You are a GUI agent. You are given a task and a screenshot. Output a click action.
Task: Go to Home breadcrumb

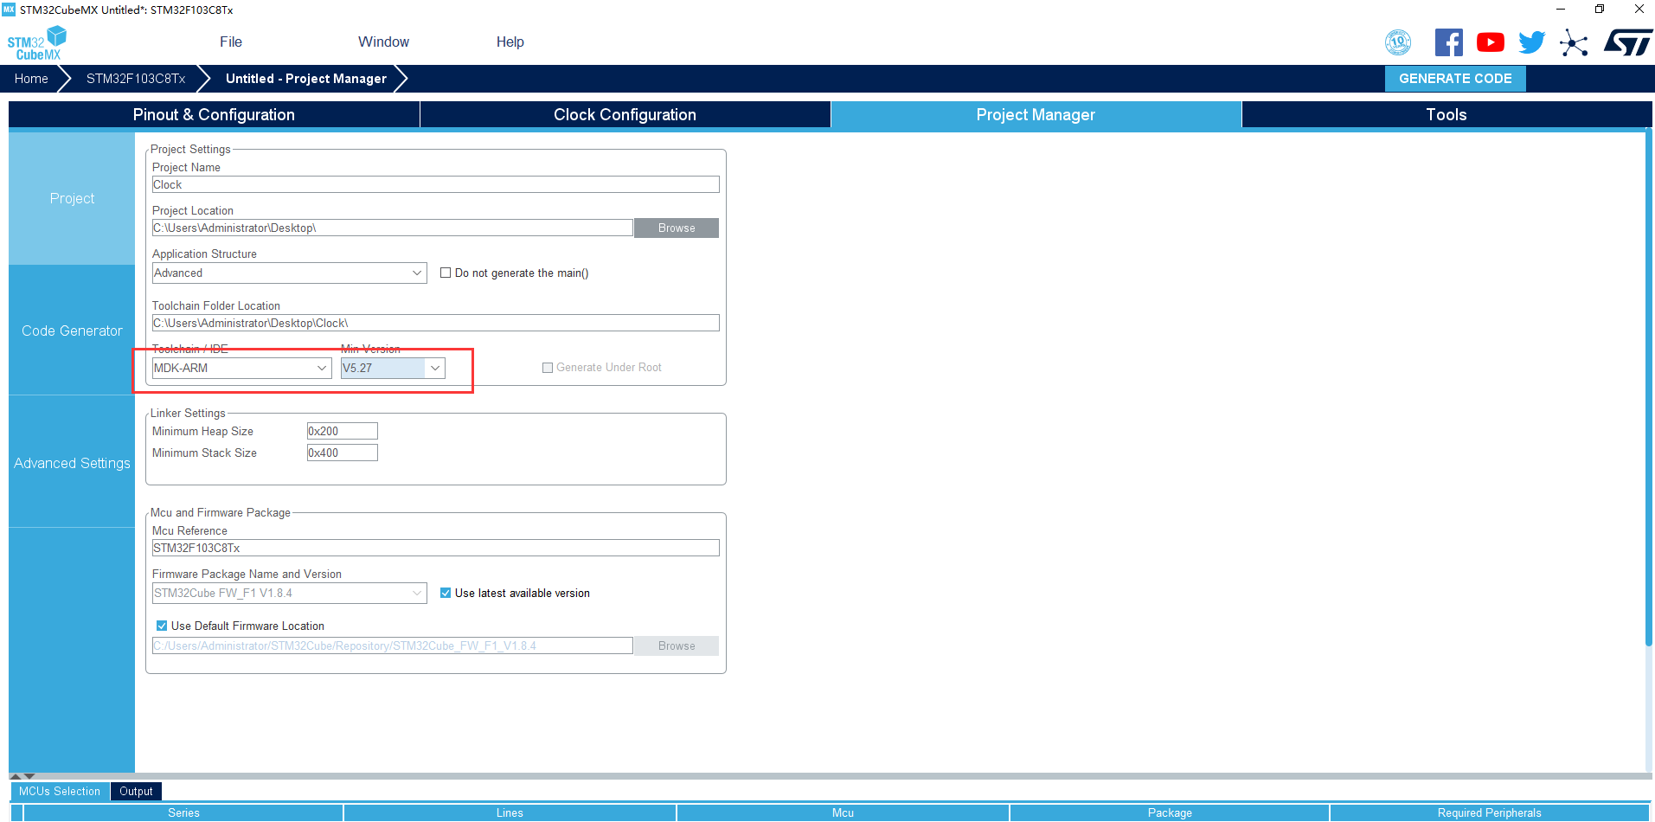click(31, 79)
